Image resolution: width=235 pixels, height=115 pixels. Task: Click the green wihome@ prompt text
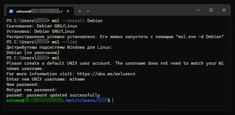15,100
